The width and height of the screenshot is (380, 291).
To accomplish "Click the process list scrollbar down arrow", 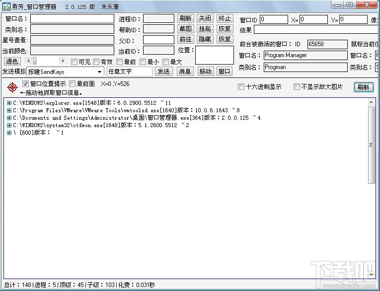I will tap(371, 274).
